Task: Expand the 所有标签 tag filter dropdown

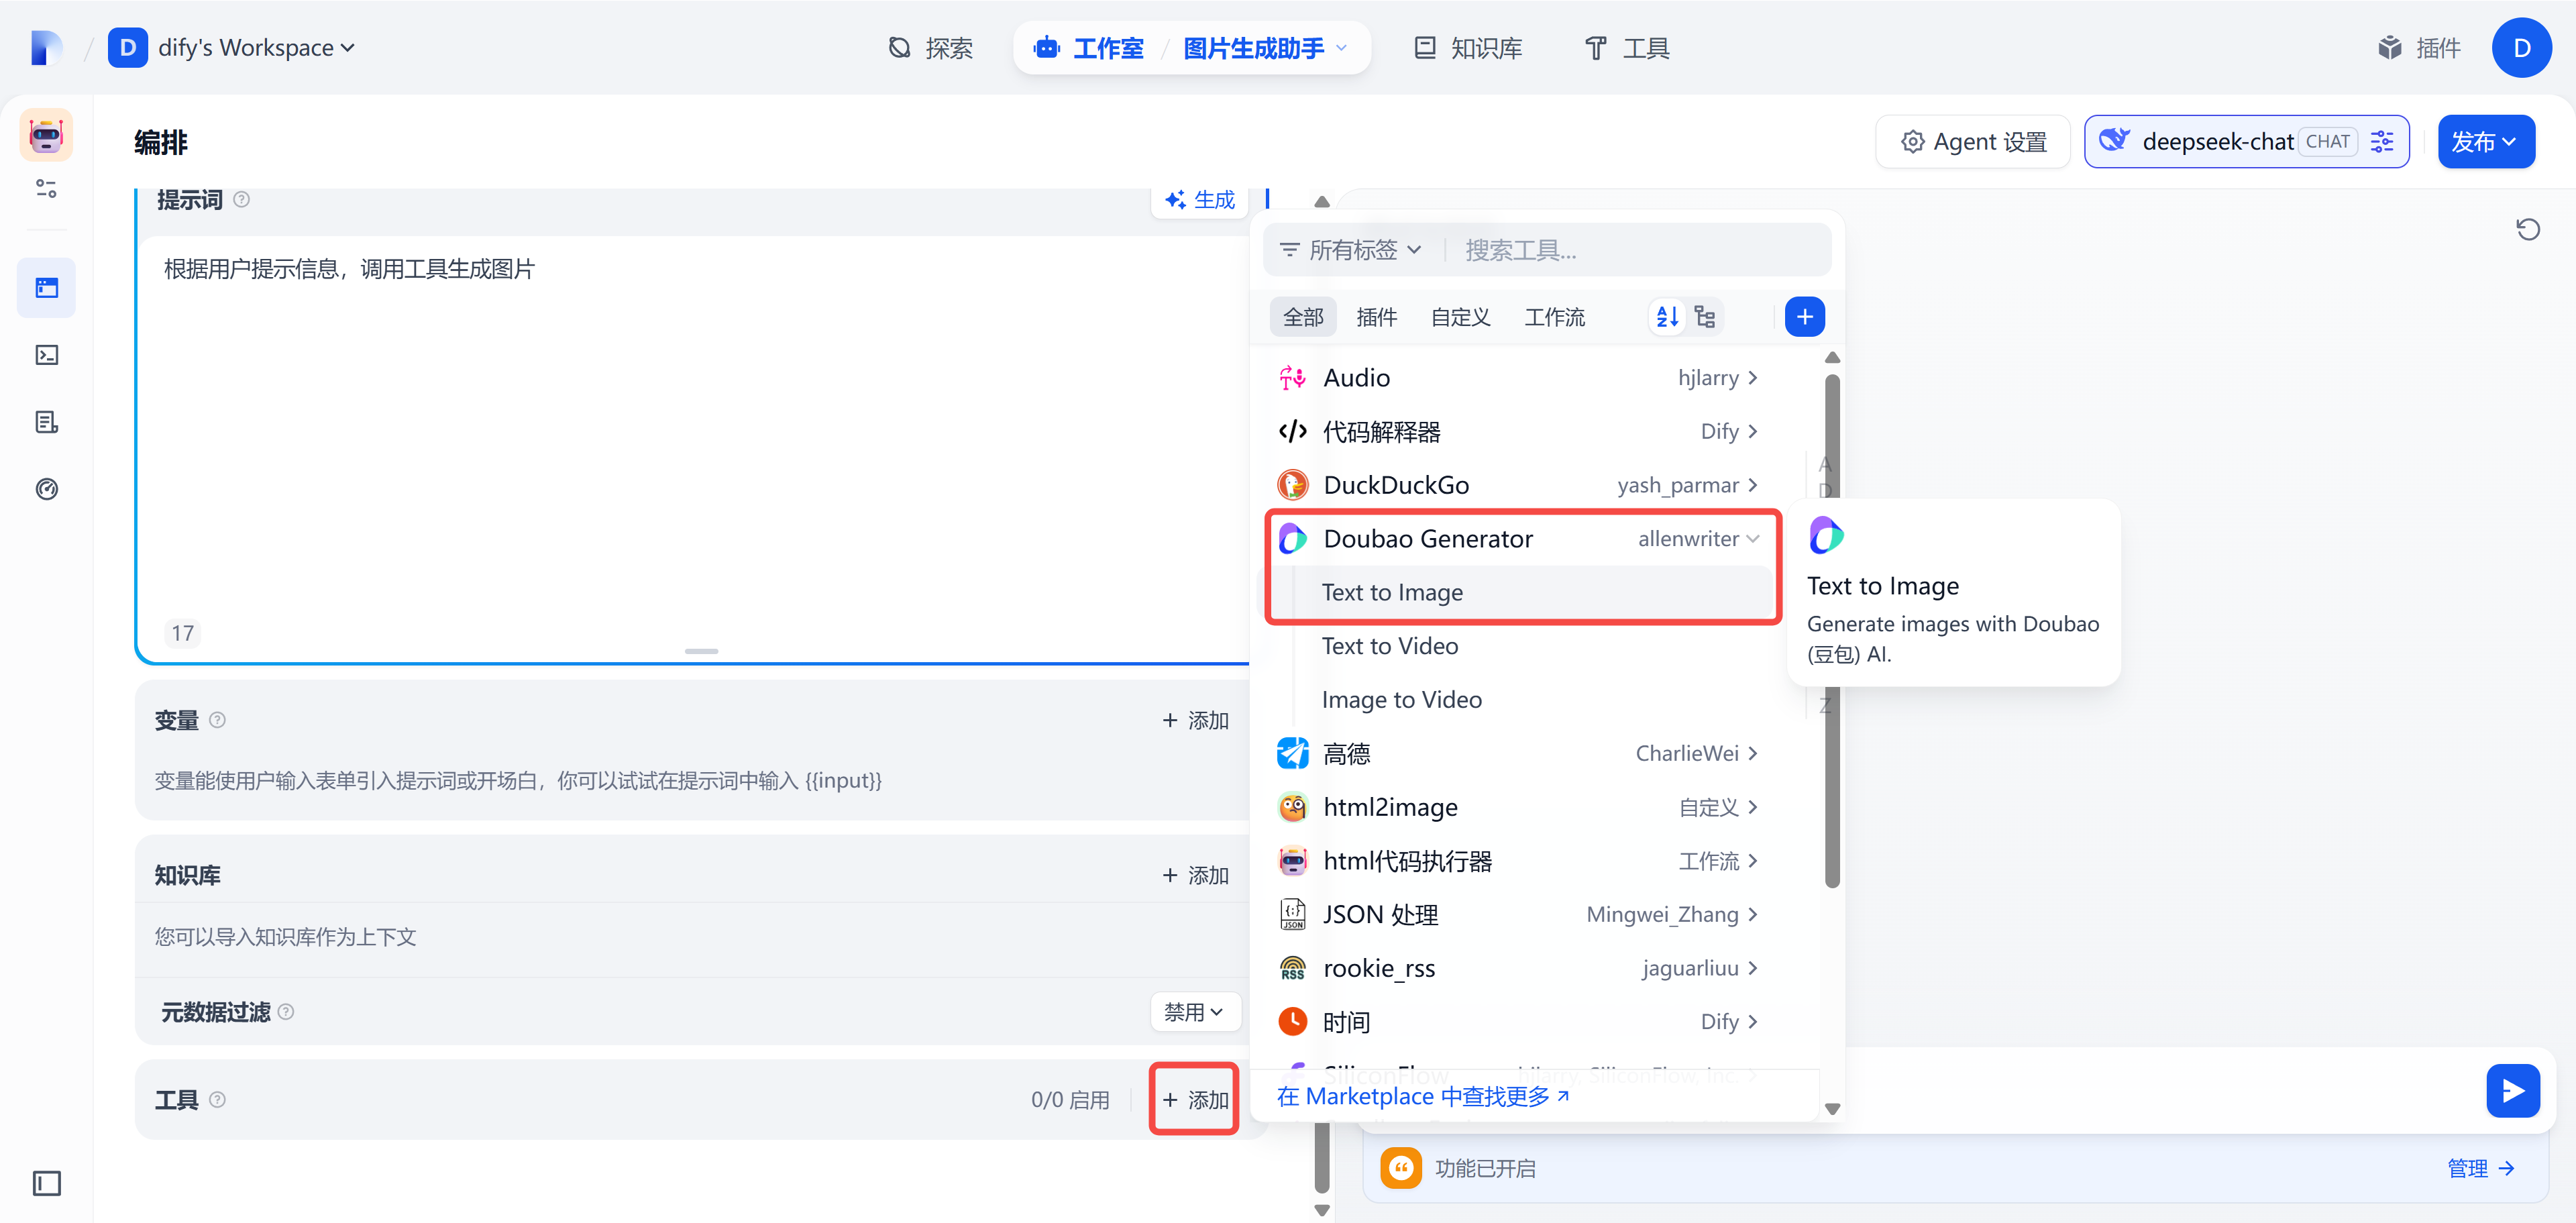Action: point(1351,250)
